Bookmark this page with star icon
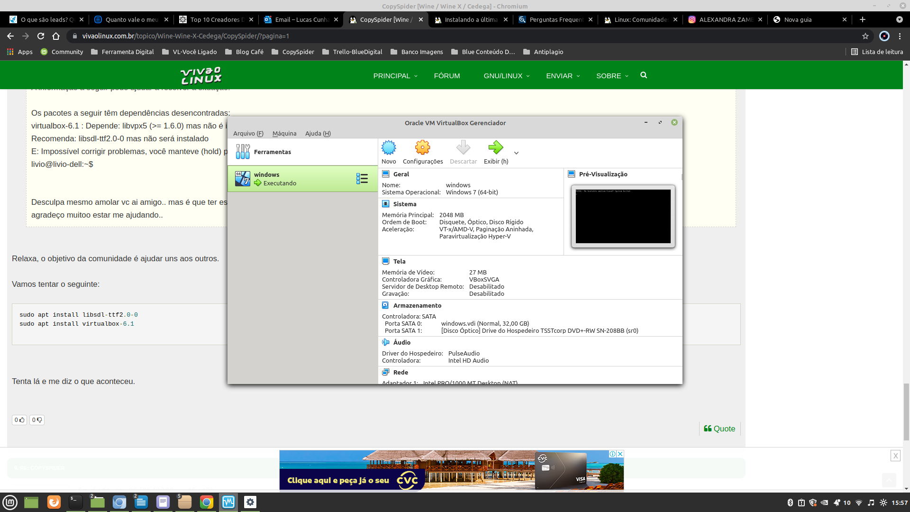The width and height of the screenshot is (910, 512). coord(865,36)
